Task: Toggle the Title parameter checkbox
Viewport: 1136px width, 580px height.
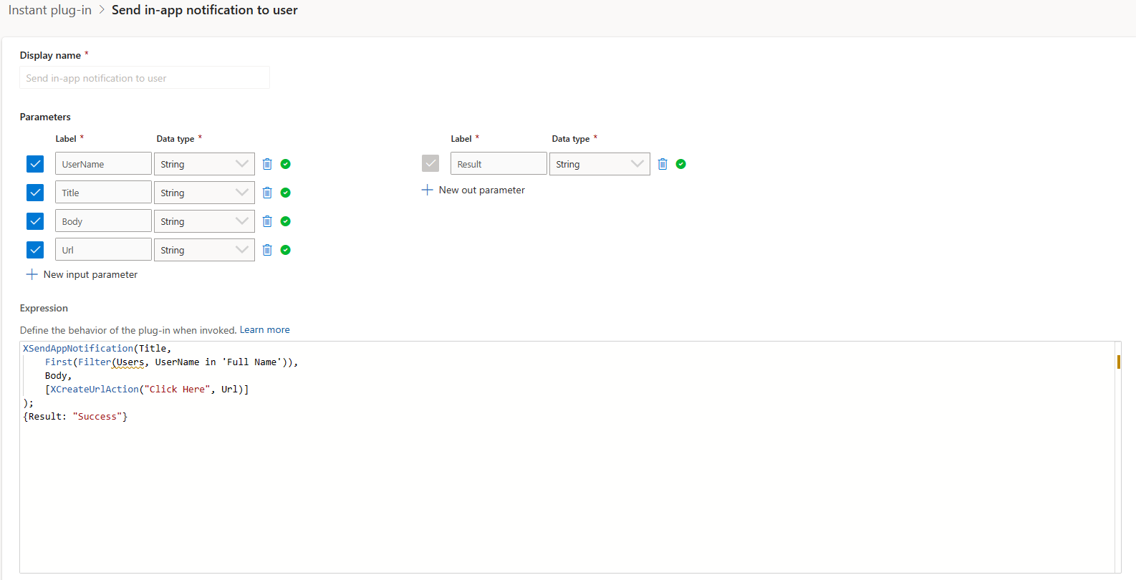Action: click(35, 193)
